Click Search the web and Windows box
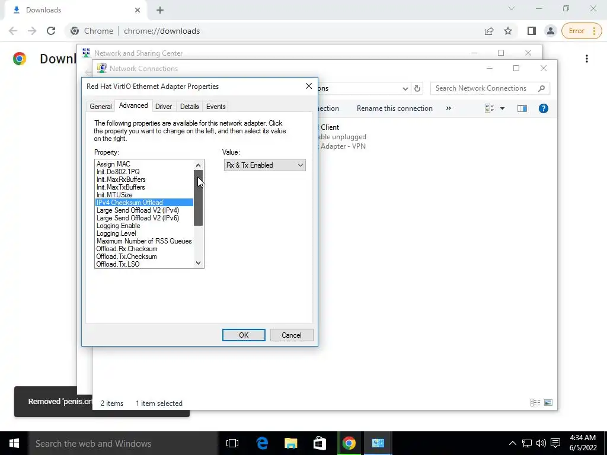Screen dimensions: 607x455 coord(123,443)
